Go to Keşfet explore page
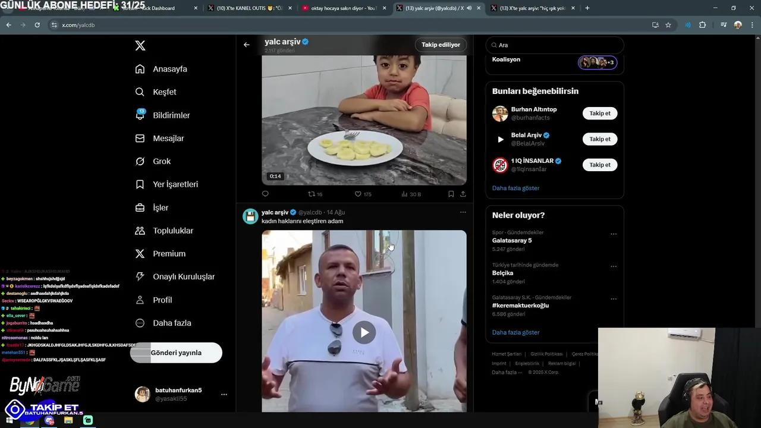The width and height of the screenshot is (761, 428). click(156, 92)
